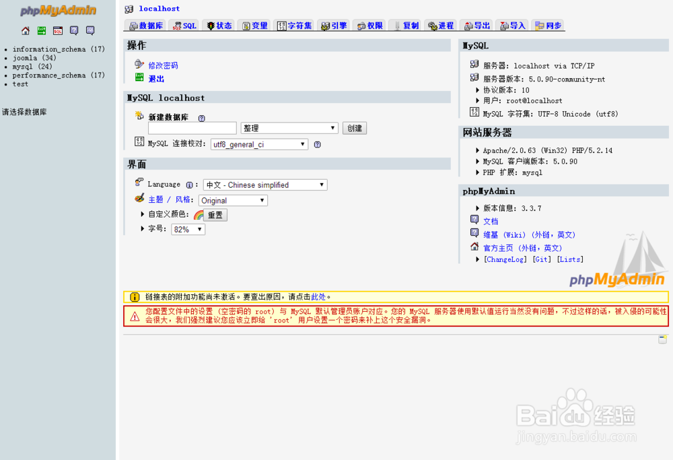Open the 官方主页 link
This screenshot has height=460, width=673.
point(522,248)
